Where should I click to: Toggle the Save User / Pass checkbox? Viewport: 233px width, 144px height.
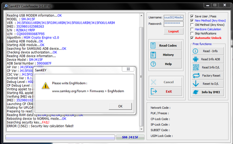192,16
